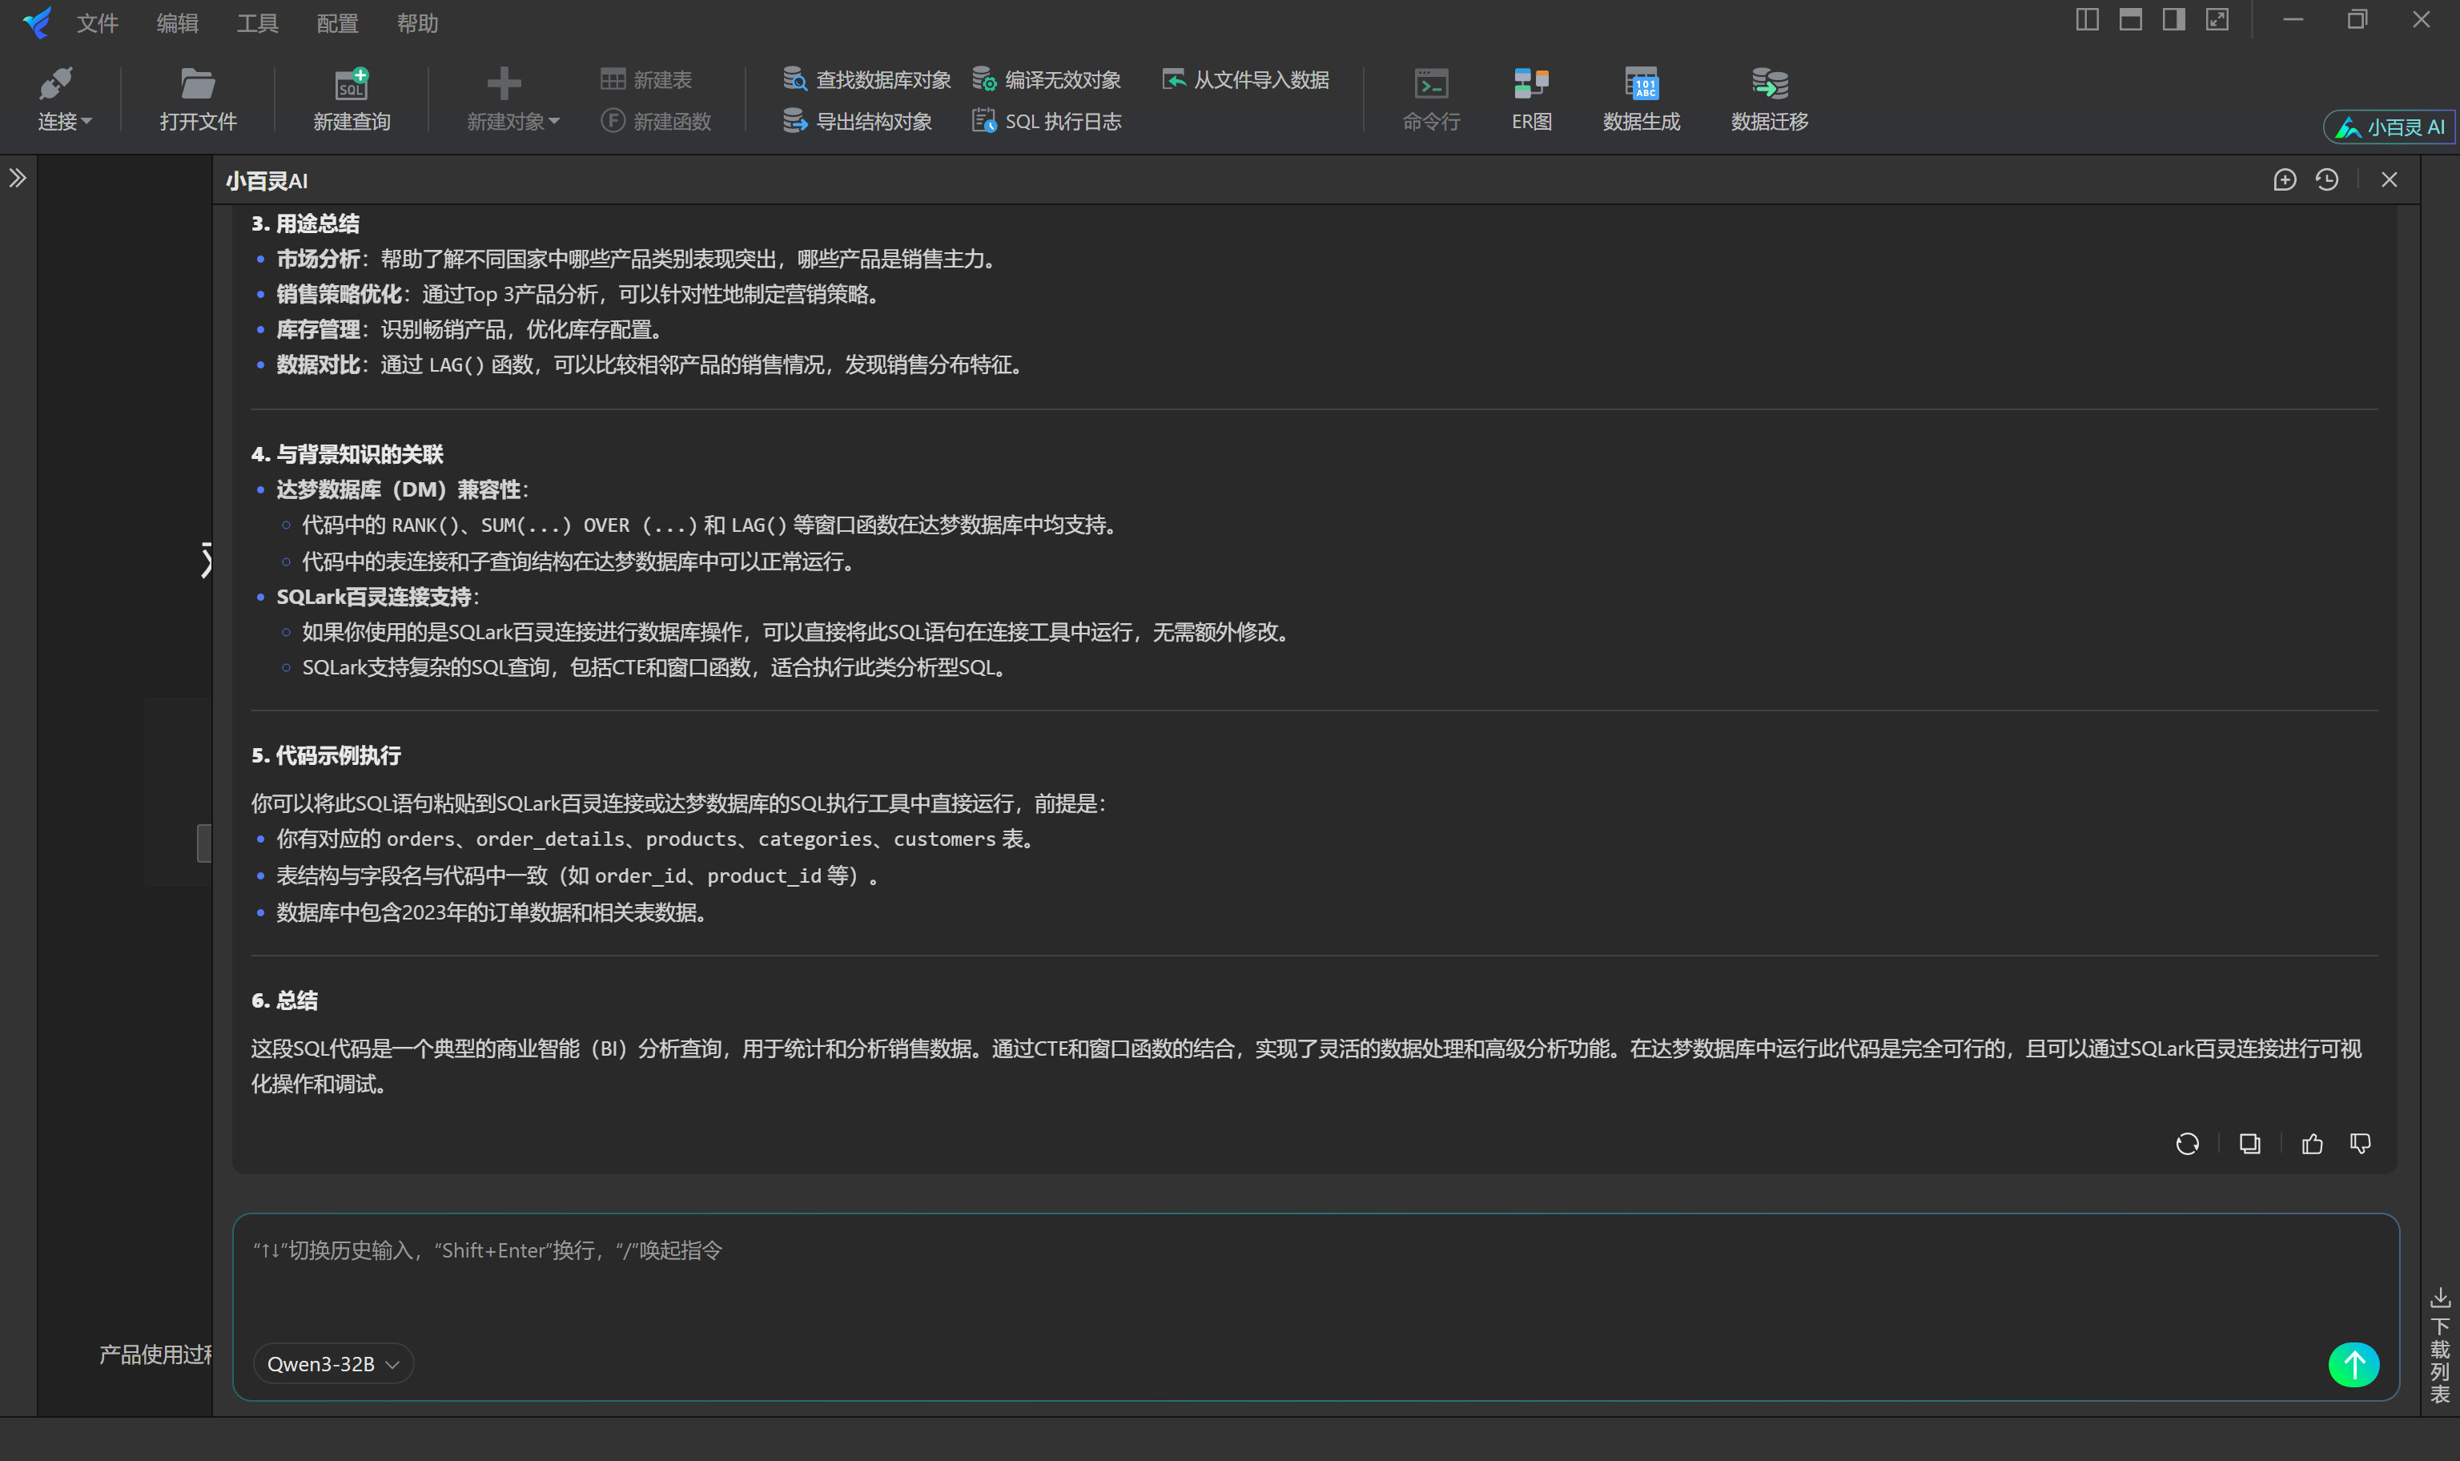The image size is (2460, 1461).
Task: Open the 配置 menu
Action: (336, 22)
